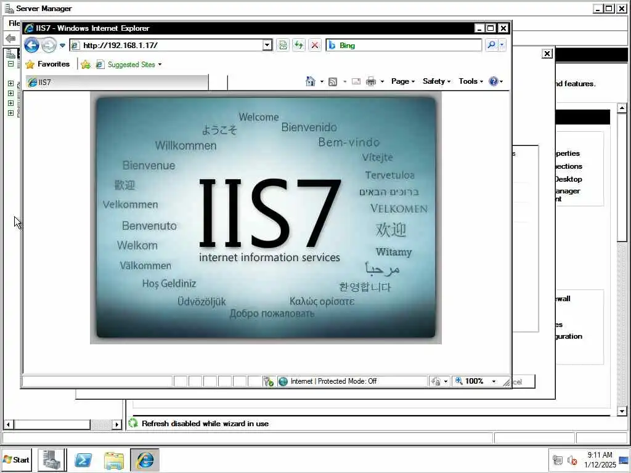Click the popup blocker status icon
This screenshot has height=473, width=631.
click(269, 381)
